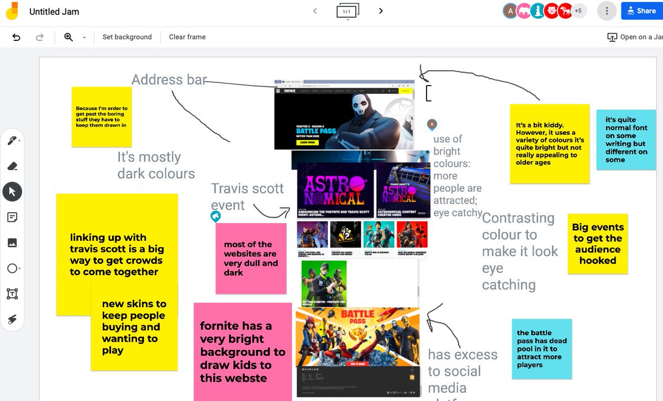Screen dimensions: 663x401
Task: Select pink note 'fornite has a very bright background'
Action: point(243,352)
